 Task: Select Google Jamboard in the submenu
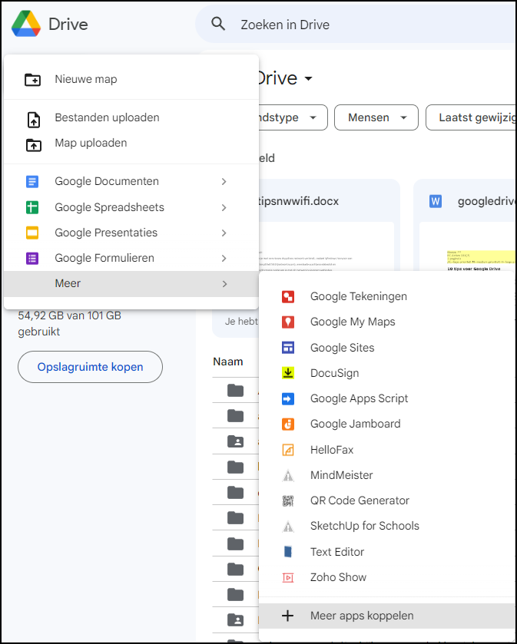tap(387, 424)
